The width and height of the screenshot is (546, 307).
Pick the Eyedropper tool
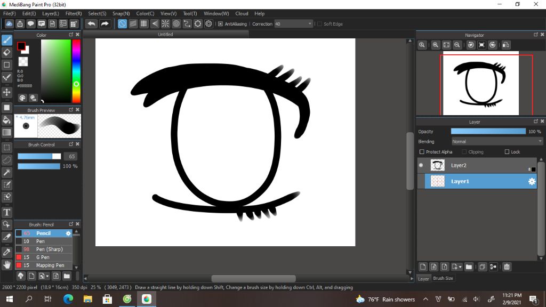click(7, 252)
